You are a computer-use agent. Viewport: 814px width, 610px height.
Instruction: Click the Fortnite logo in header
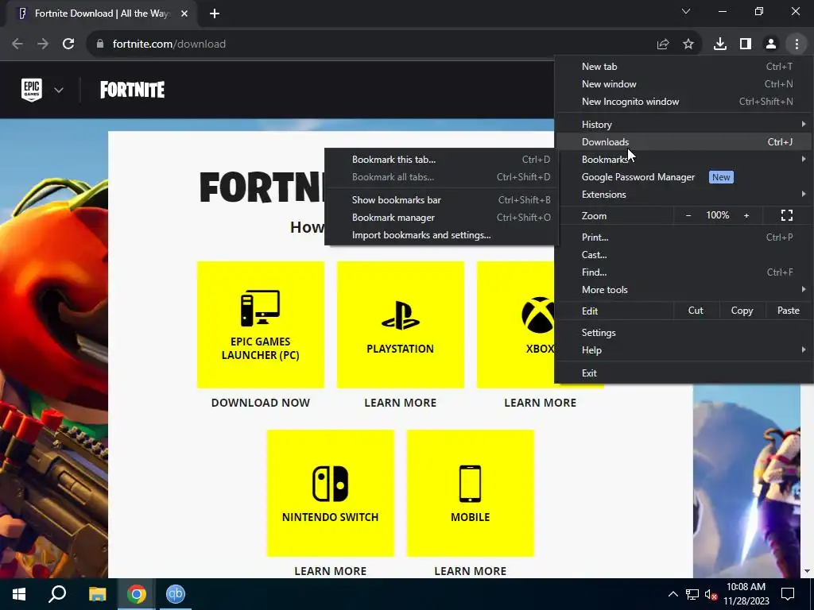pyautogui.click(x=133, y=90)
